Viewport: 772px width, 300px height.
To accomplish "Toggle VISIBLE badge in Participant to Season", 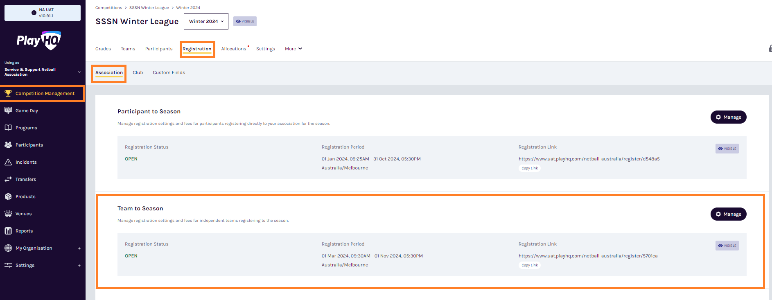I will [727, 149].
